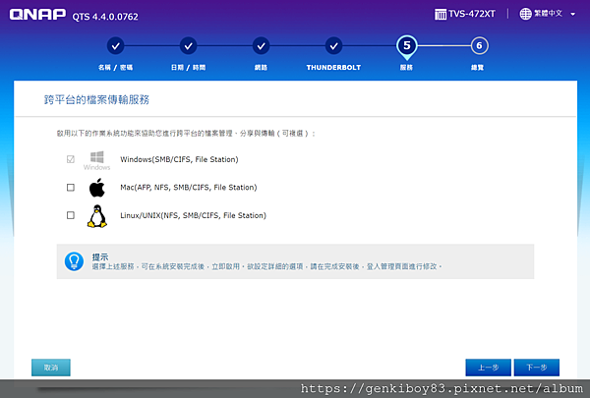Click the 取消 cancel button
The height and width of the screenshot is (398, 590).
pyautogui.click(x=51, y=368)
